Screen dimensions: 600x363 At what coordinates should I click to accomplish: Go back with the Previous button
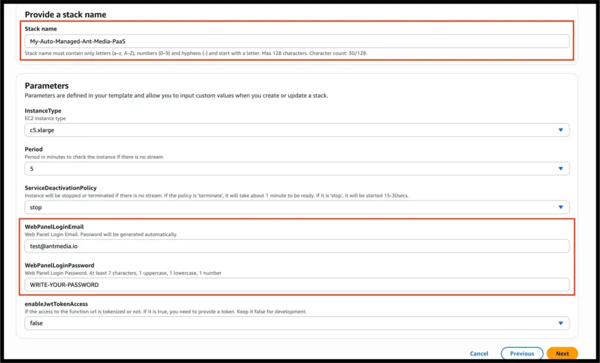[x=521, y=354]
